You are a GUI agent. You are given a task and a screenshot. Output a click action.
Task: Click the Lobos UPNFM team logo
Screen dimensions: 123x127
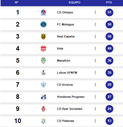point(43,73)
